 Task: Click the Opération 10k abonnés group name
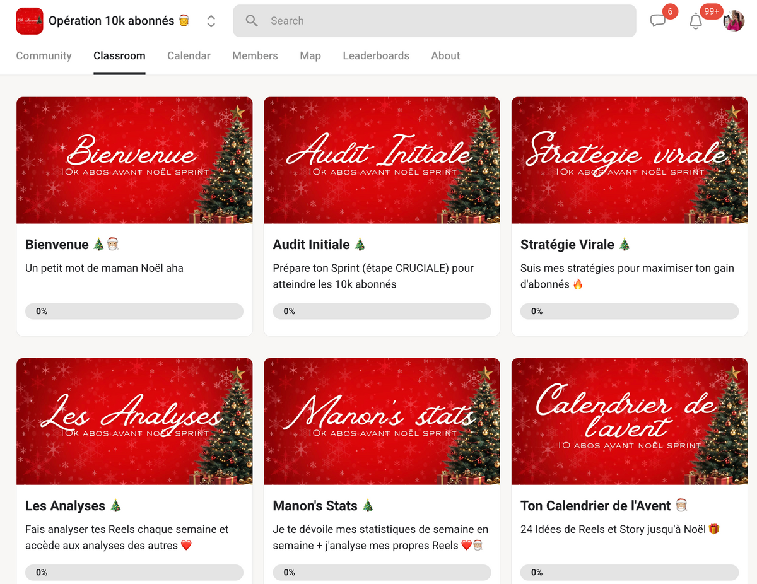coord(119,21)
